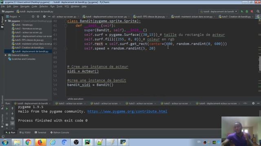Open the TODO tool window

(x=25, y=133)
